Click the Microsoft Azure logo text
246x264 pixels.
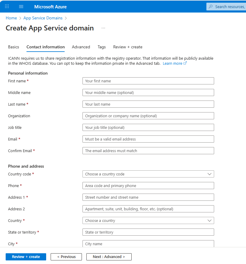(50, 7)
